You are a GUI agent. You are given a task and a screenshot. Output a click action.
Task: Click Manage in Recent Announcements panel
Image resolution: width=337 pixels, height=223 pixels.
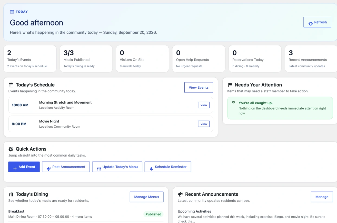[x=322, y=197]
